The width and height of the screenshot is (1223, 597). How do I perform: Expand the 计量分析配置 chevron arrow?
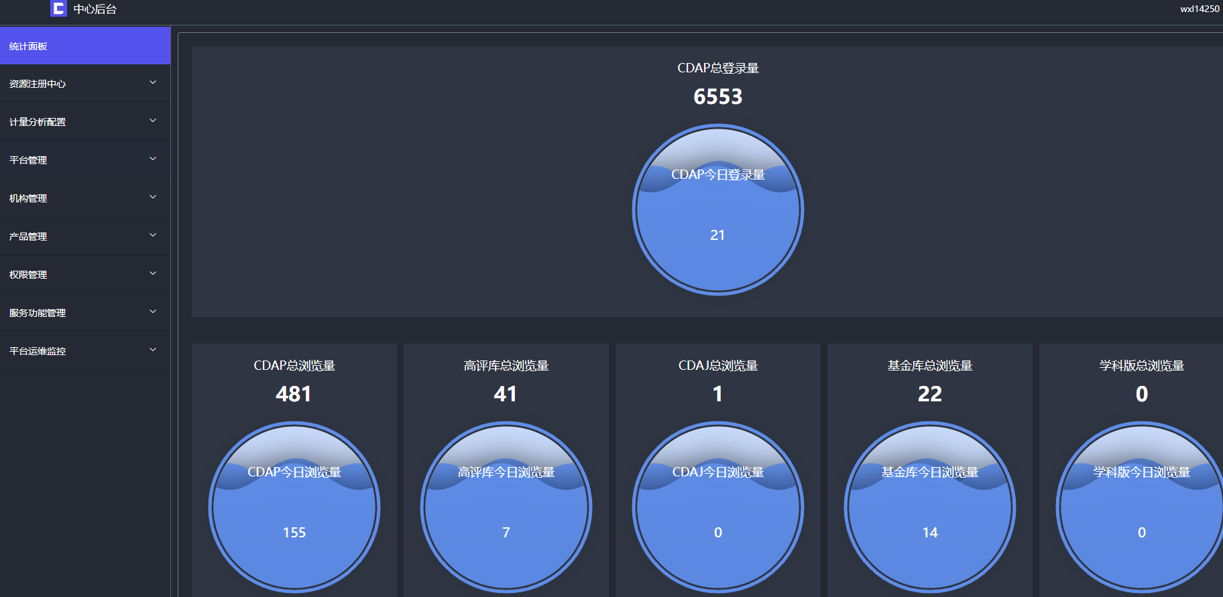pyautogui.click(x=153, y=121)
